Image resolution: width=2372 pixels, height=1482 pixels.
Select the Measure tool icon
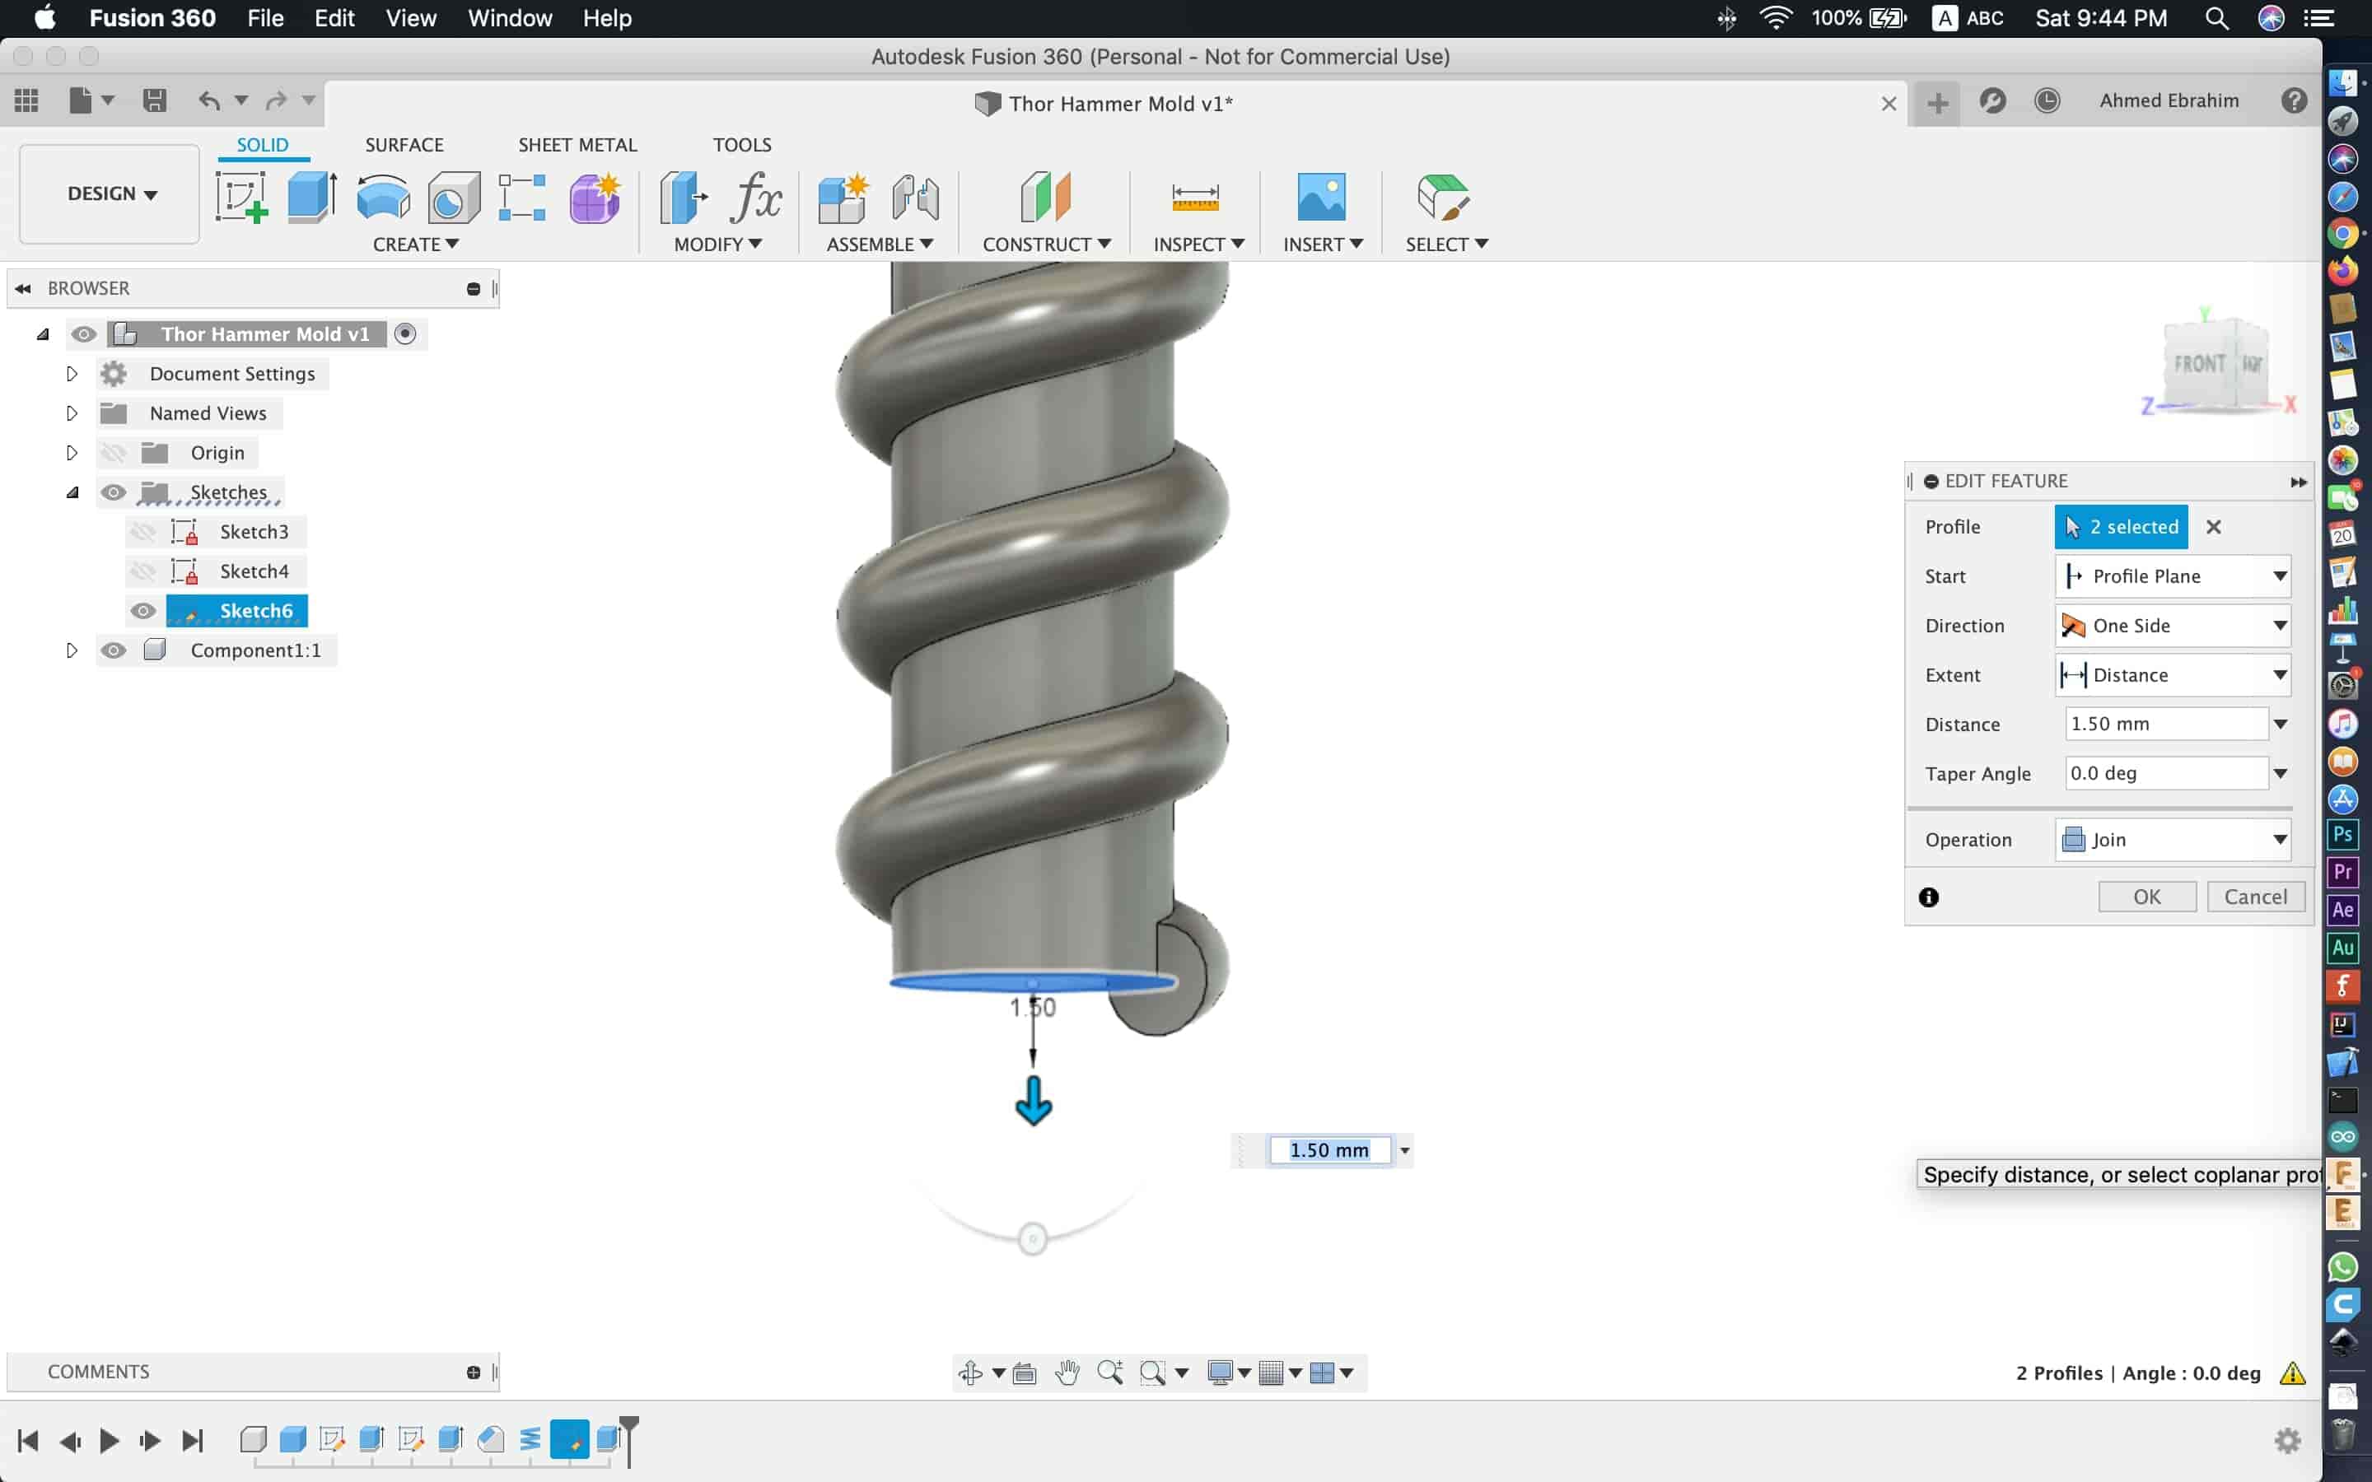[1196, 197]
